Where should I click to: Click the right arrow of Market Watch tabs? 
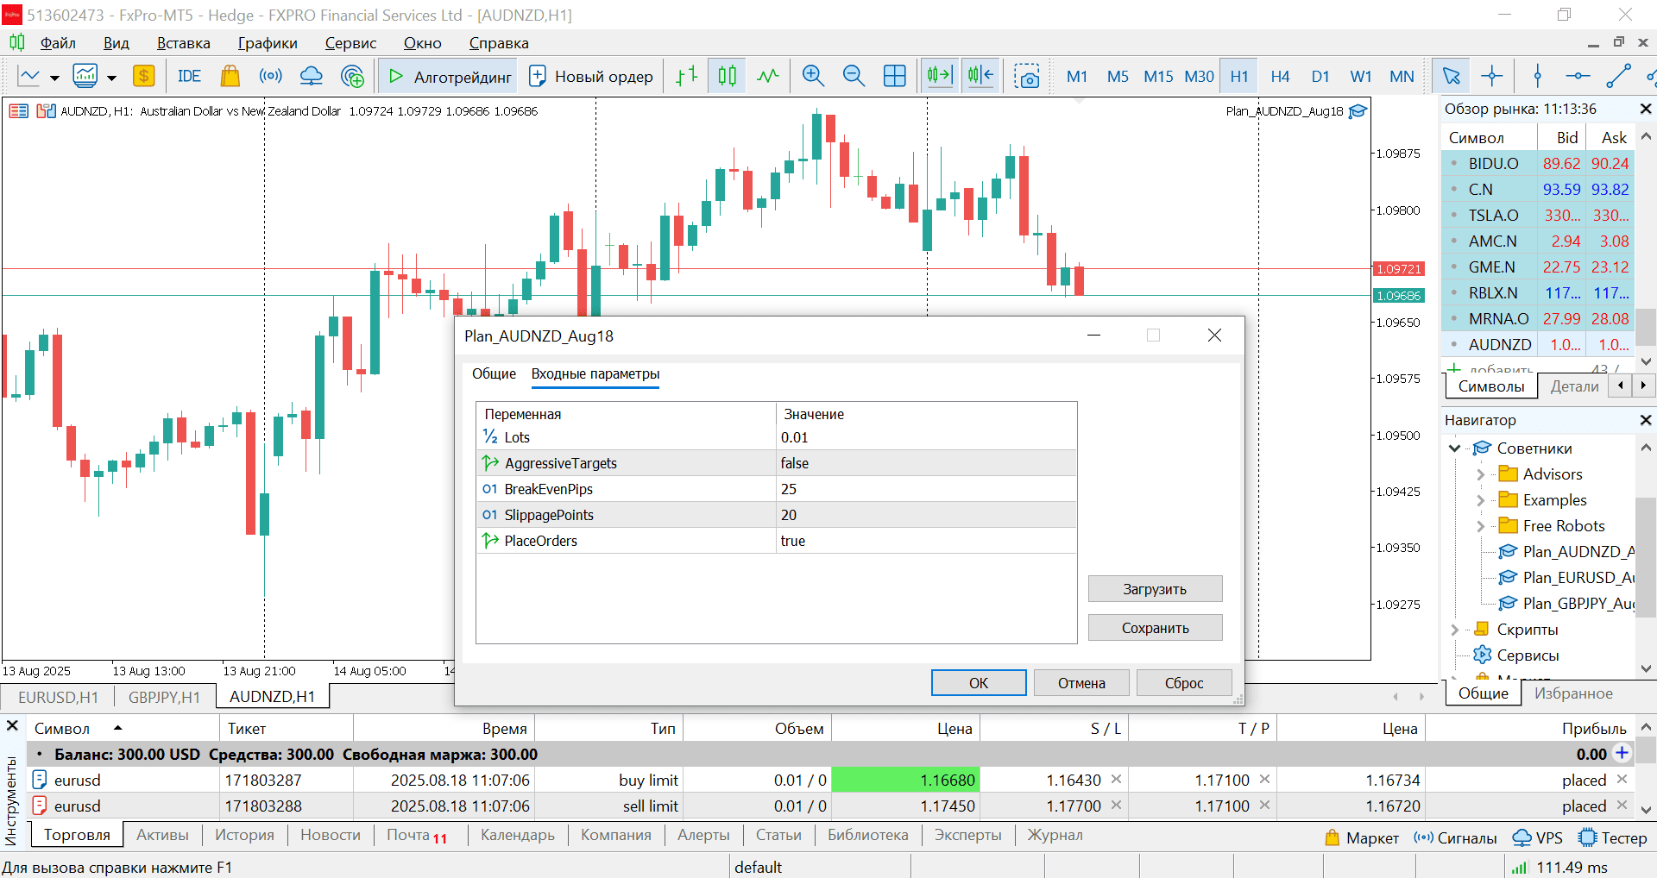pos(1642,386)
